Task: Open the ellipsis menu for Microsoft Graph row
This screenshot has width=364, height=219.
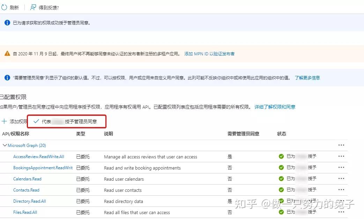Action: tap(341, 145)
